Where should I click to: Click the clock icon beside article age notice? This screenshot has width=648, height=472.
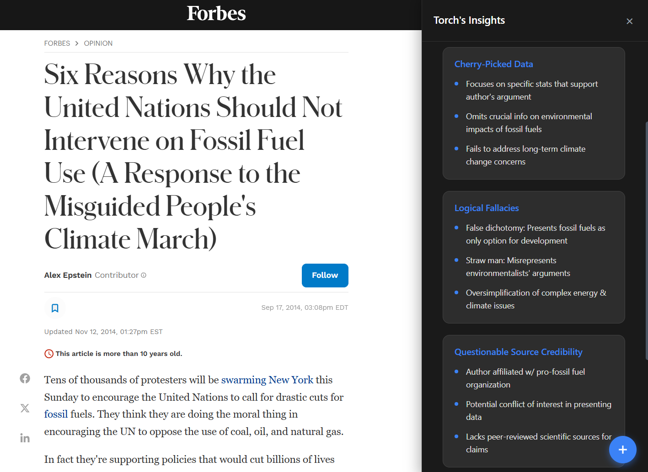coord(49,354)
